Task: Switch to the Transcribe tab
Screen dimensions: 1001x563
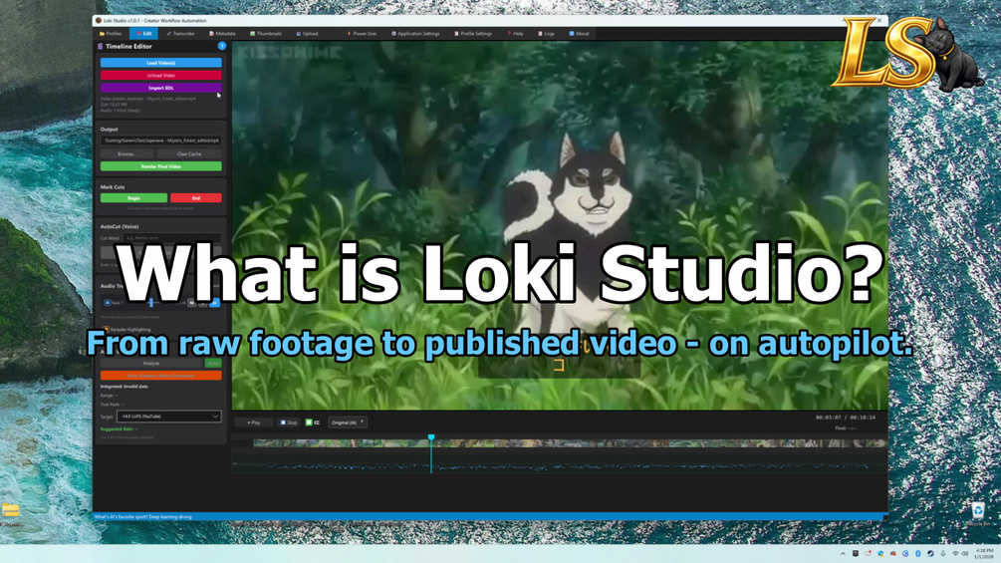Action: [180, 33]
